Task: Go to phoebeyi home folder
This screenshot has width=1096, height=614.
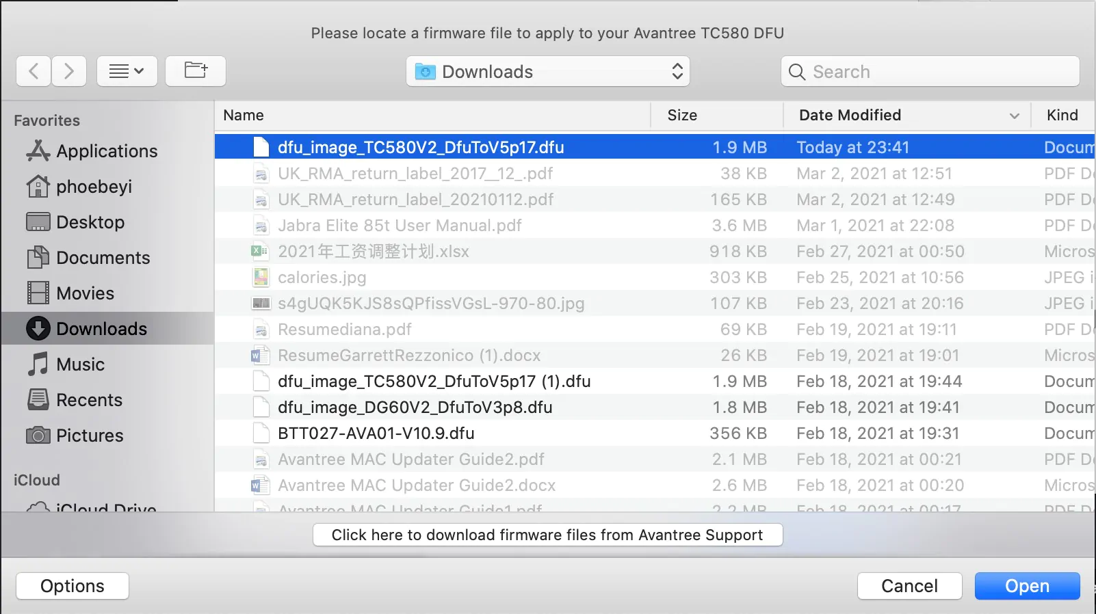Action: pyautogui.click(x=94, y=187)
